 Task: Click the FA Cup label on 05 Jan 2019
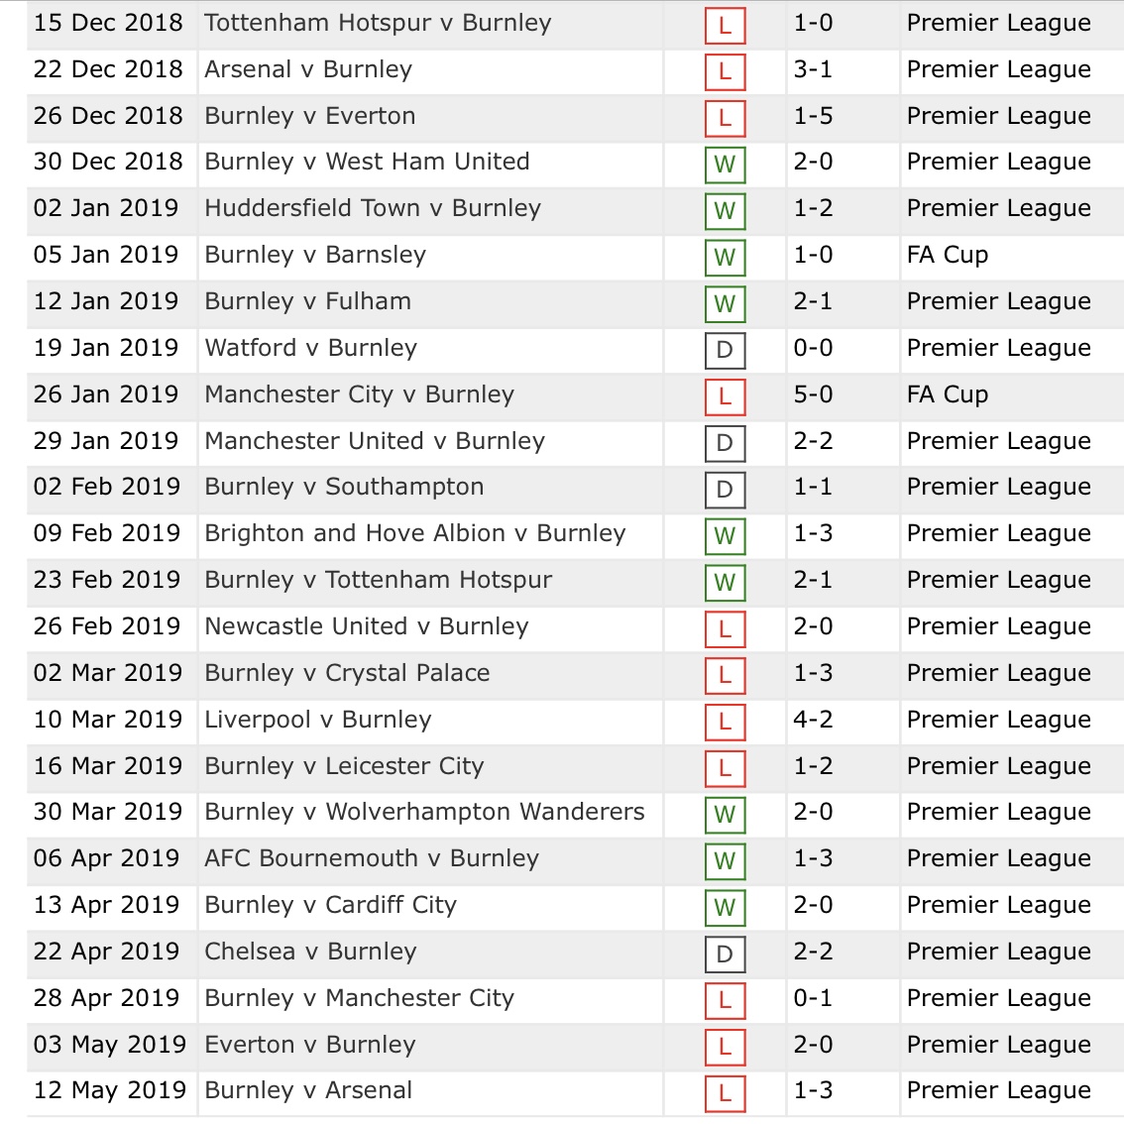coord(947,255)
